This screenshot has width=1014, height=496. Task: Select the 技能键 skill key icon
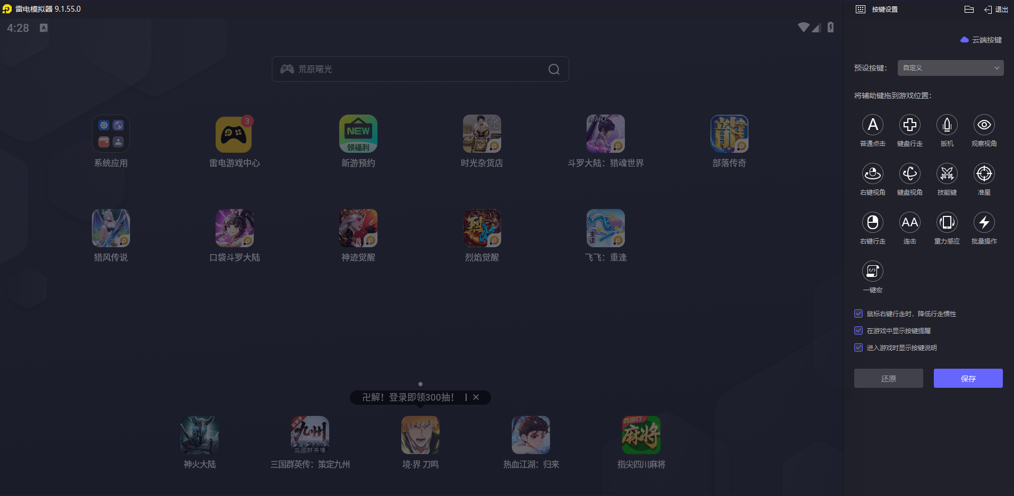947,173
